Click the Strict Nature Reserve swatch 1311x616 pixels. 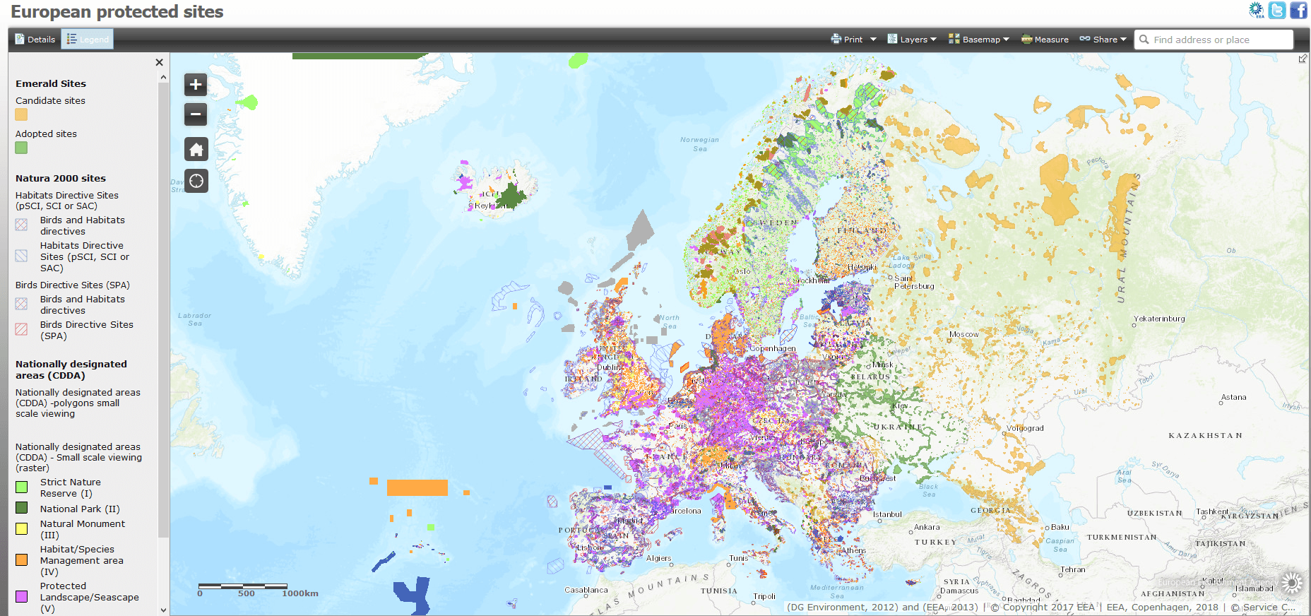tap(22, 487)
